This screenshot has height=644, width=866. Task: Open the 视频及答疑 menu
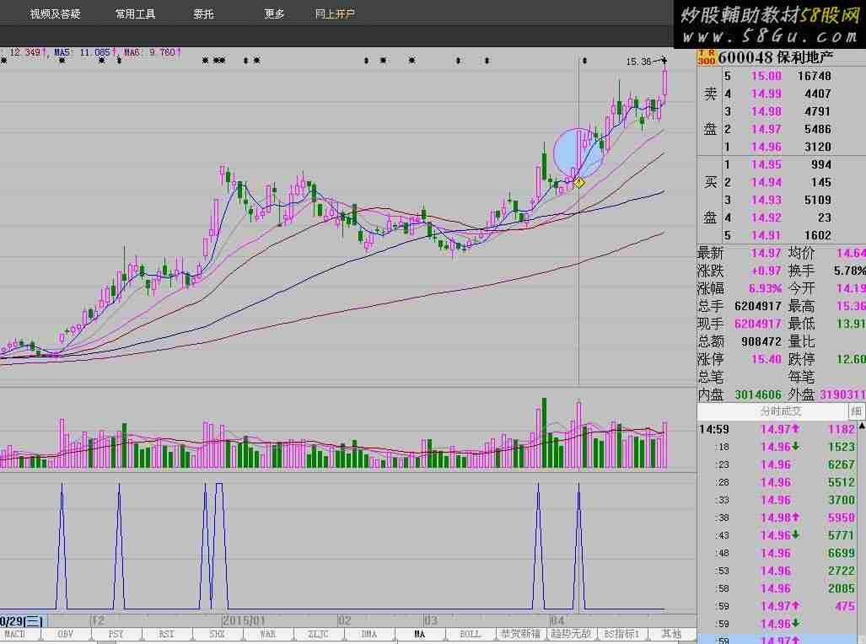55,14
